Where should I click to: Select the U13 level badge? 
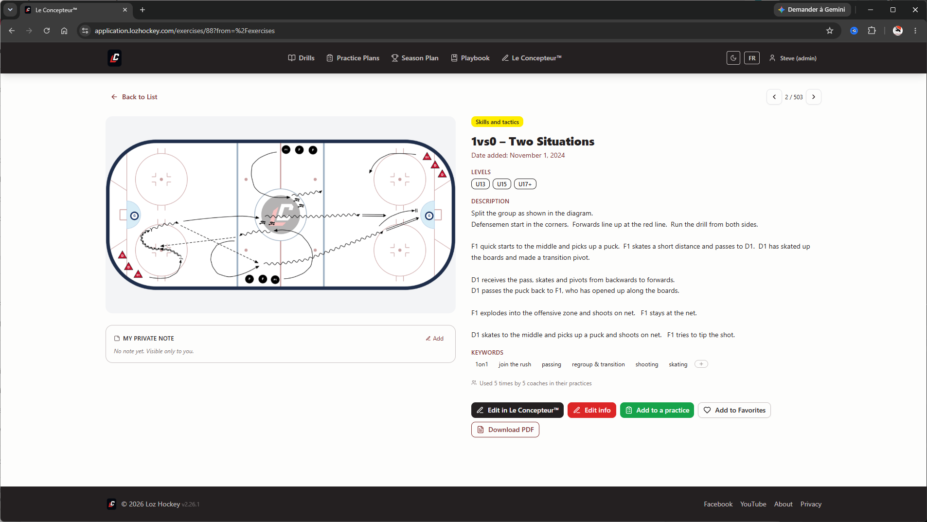(x=481, y=184)
